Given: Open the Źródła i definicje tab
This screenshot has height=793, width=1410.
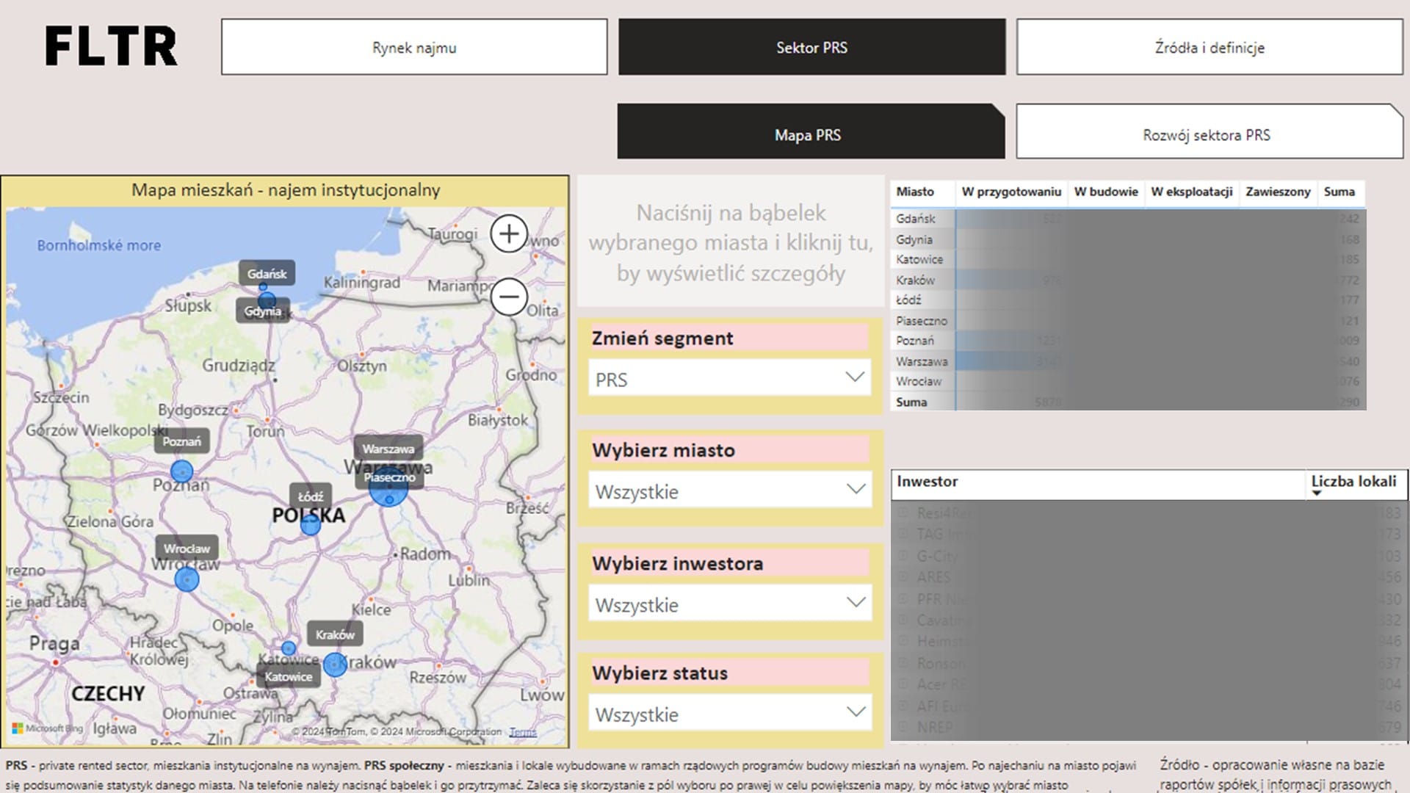Looking at the screenshot, I should tap(1209, 48).
